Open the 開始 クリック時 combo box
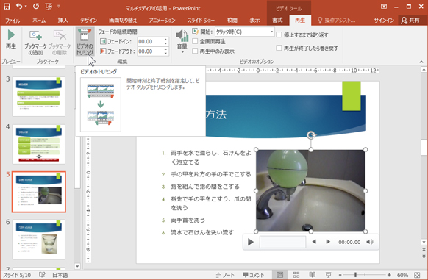This screenshot has height=280, width=428. [244, 32]
